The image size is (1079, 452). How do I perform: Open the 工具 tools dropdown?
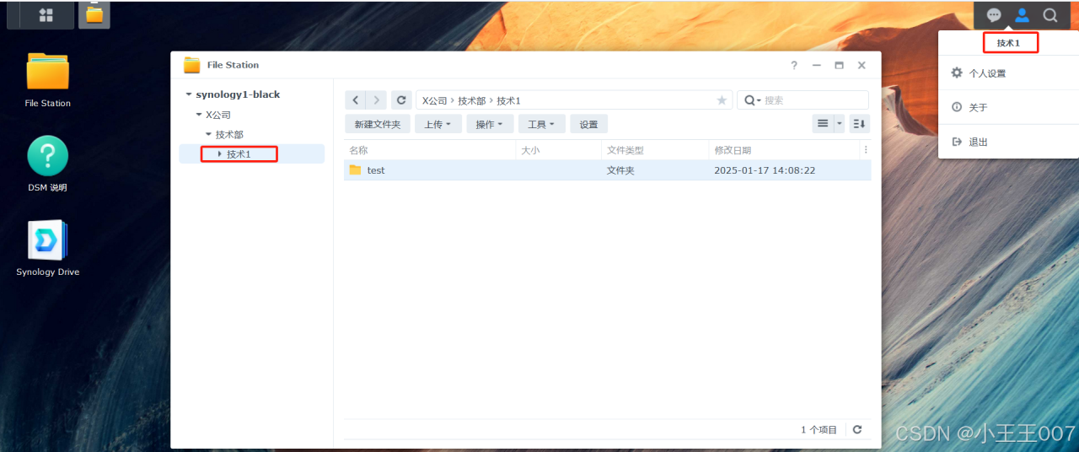(541, 124)
